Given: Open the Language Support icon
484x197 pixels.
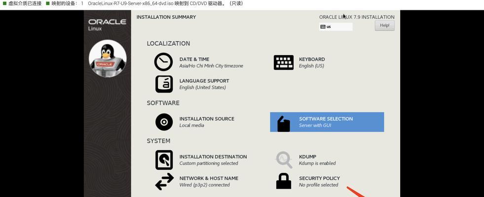Looking at the screenshot, I should point(164,84).
